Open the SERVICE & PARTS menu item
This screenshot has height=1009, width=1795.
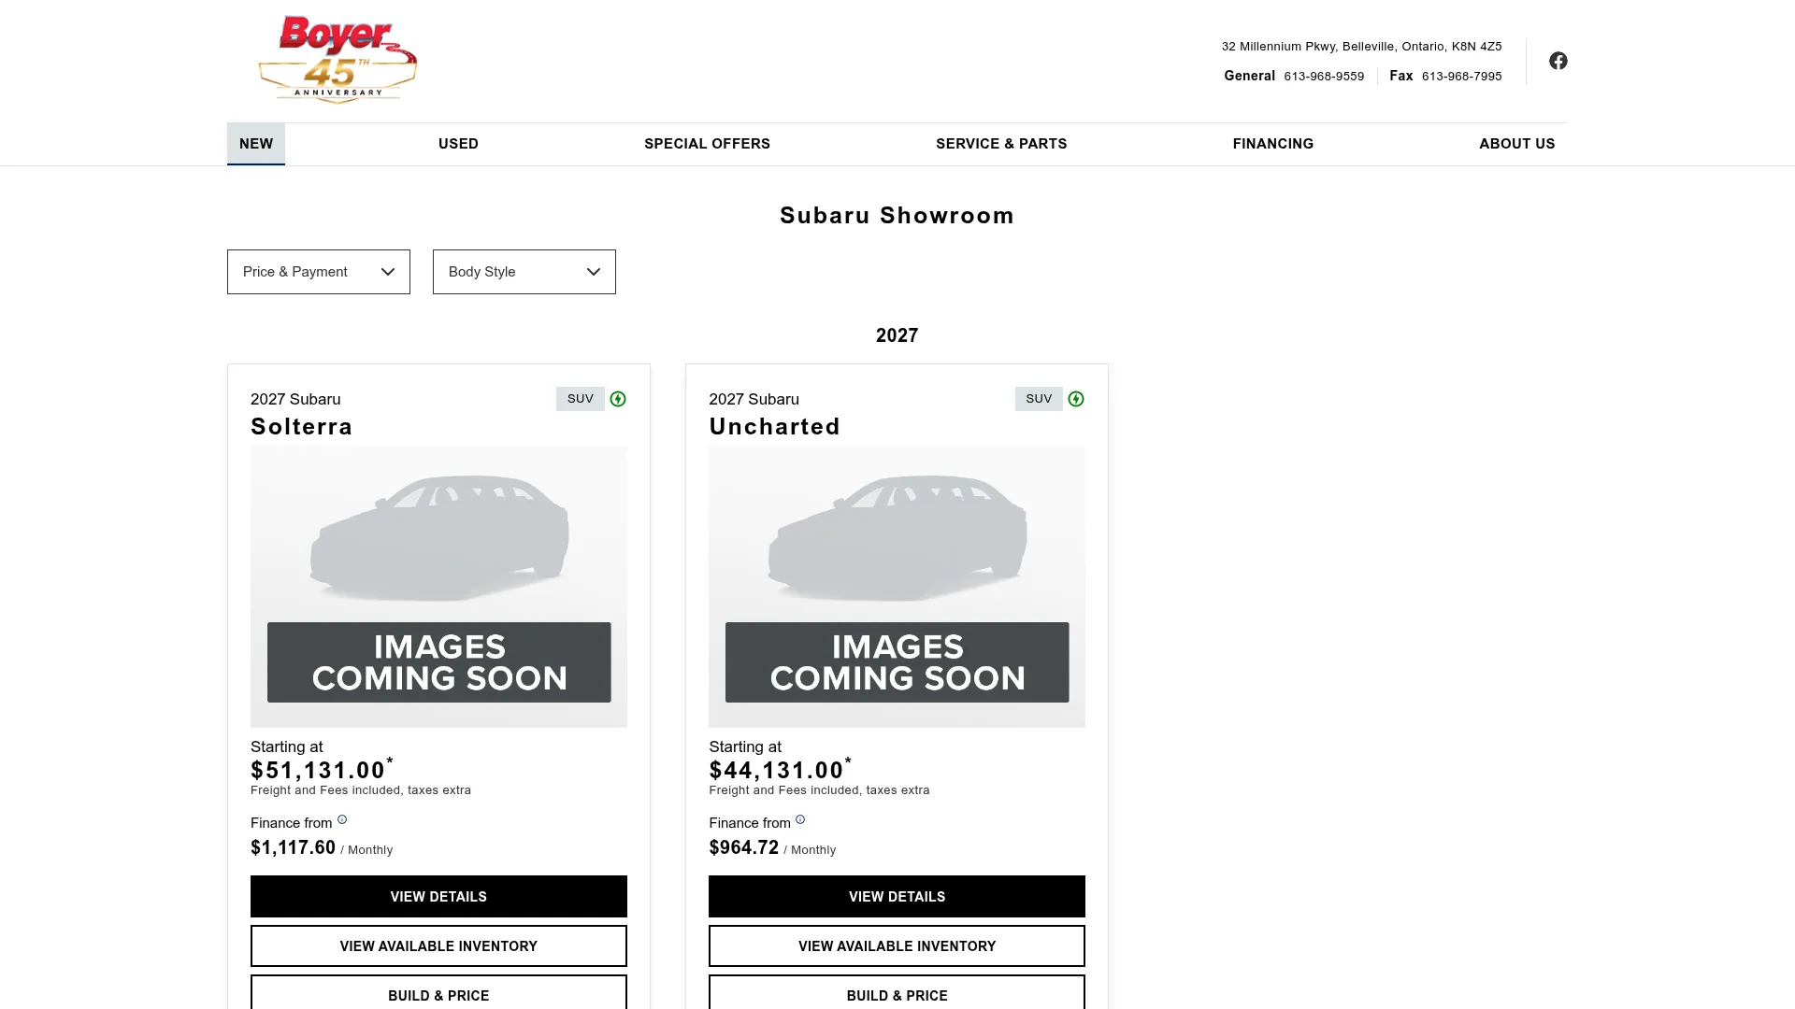[x=1001, y=144]
